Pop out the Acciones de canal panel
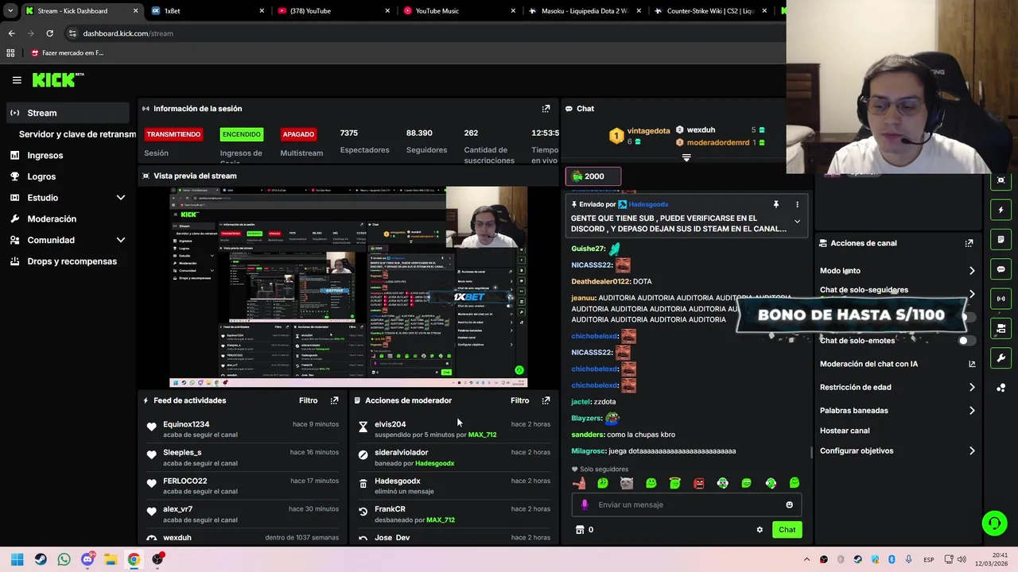The height and width of the screenshot is (572, 1018). [x=969, y=243]
